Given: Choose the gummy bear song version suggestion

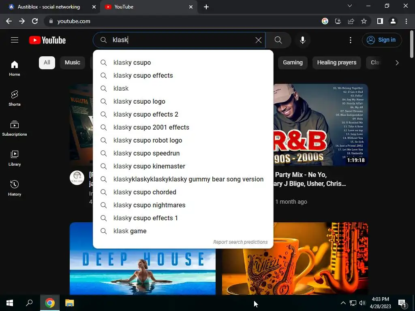Looking at the screenshot, I should tap(183, 179).
